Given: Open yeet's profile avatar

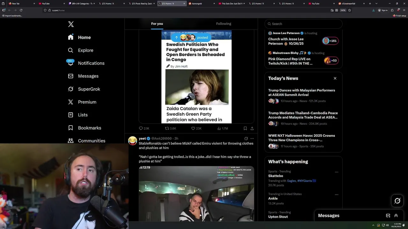Looking at the screenshot, I should click(x=133, y=141).
